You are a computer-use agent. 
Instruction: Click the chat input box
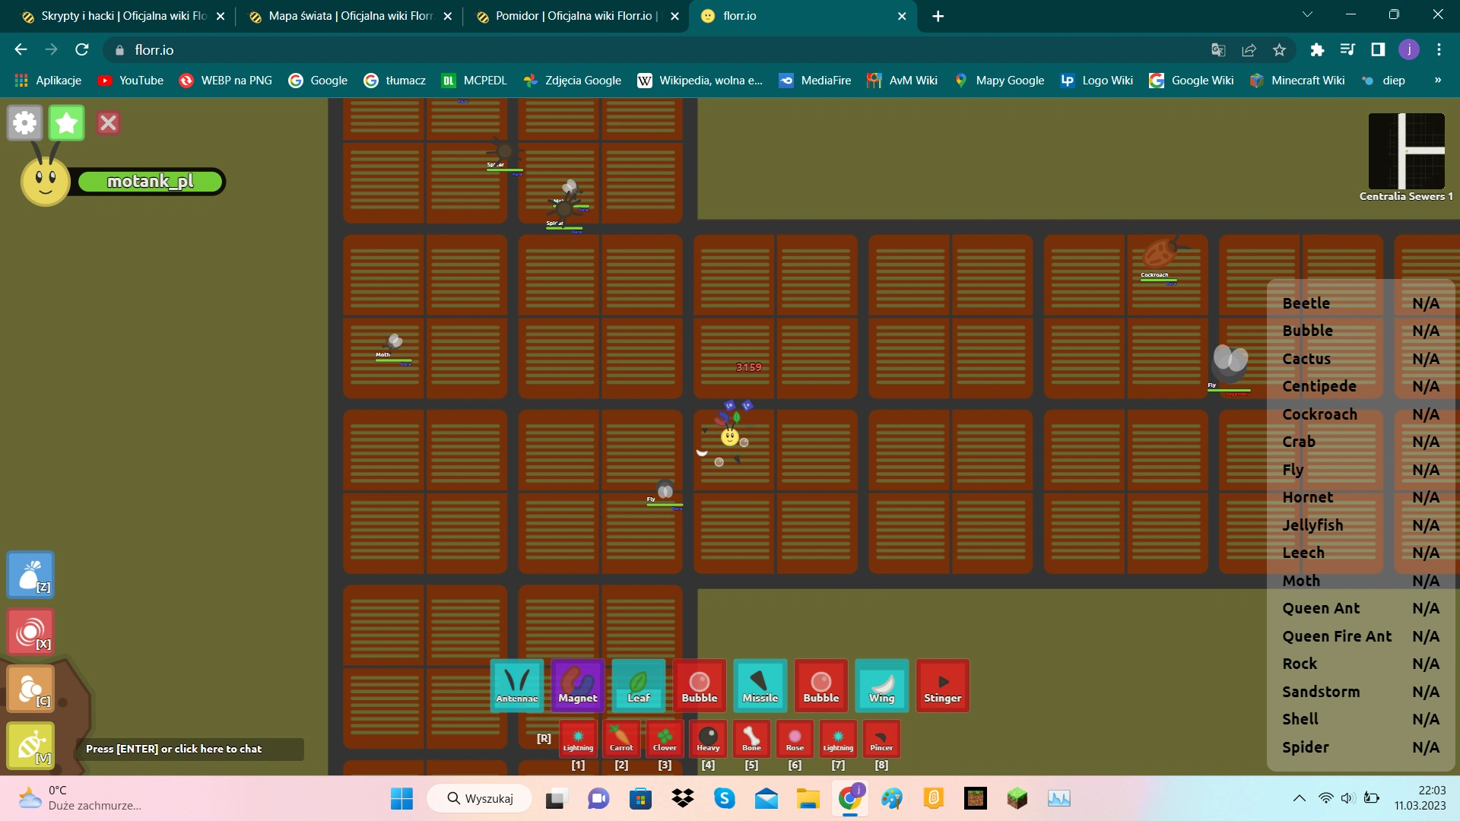190,749
